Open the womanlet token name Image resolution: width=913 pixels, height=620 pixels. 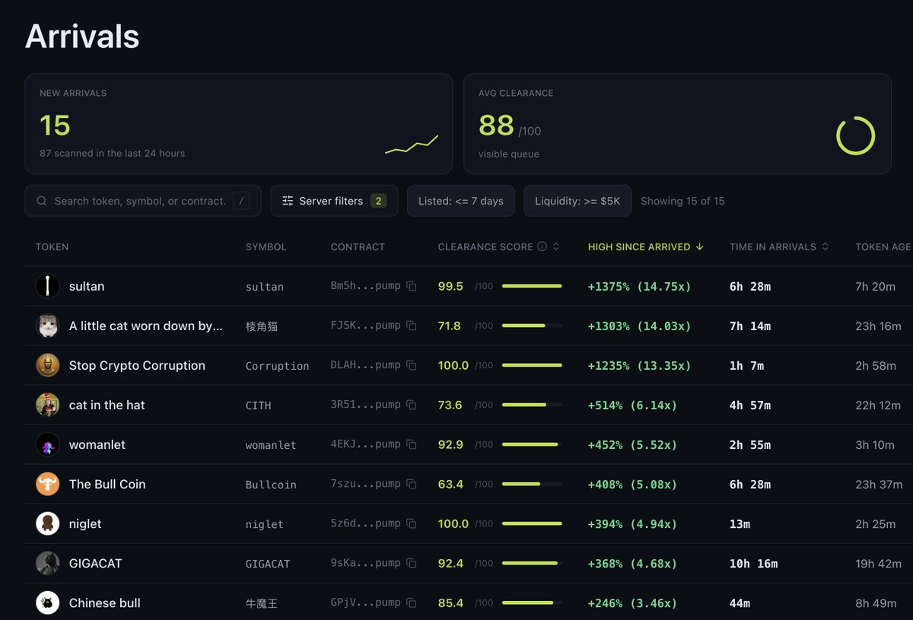[97, 444]
